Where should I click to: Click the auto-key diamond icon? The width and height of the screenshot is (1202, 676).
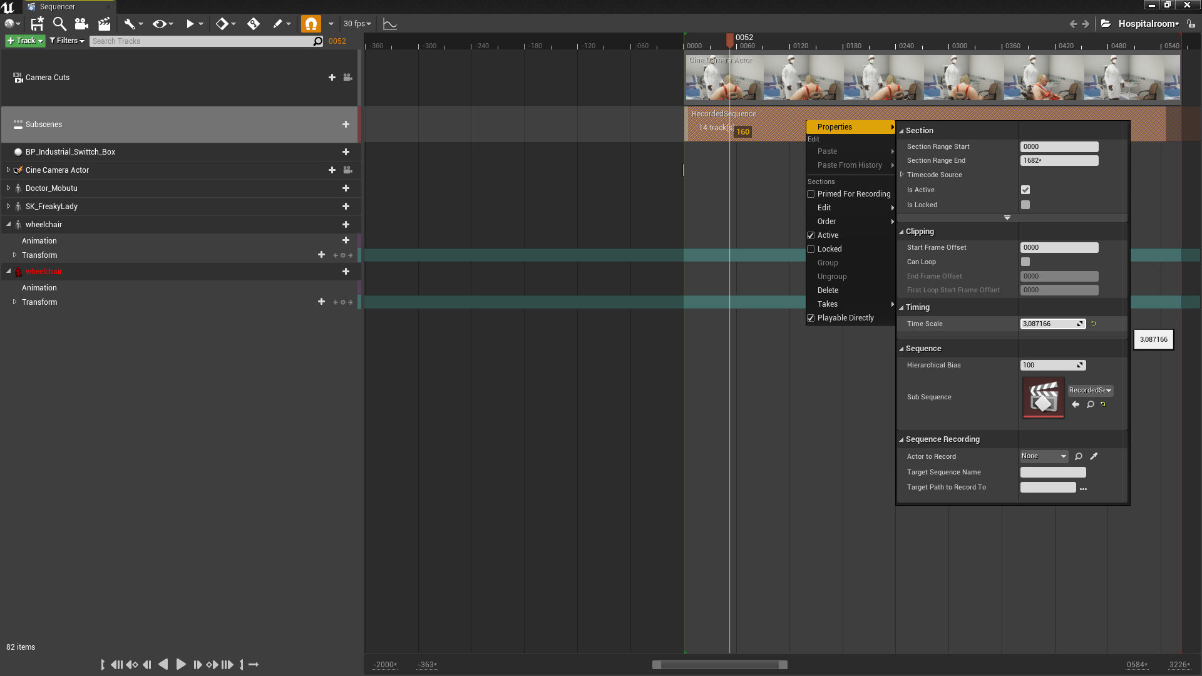(254, 24)
